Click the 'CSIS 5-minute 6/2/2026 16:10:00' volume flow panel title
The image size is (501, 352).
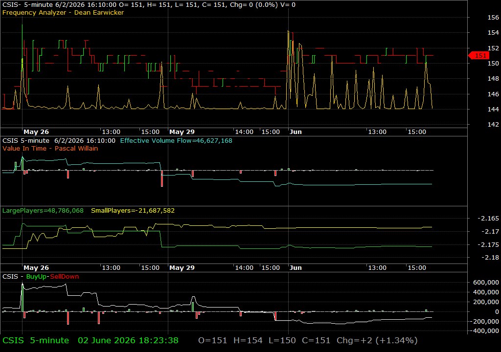click(59, 140)
